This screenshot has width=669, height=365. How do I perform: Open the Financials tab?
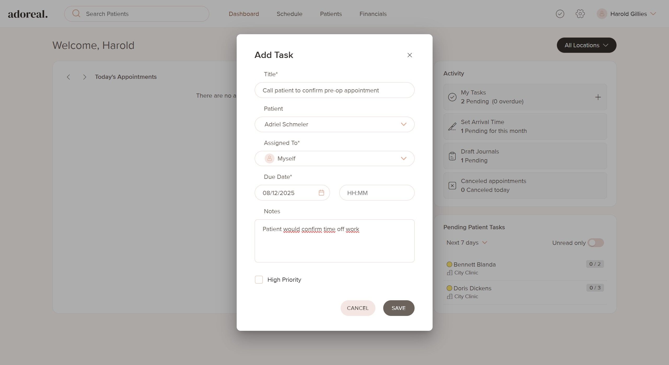click(373, 14)
